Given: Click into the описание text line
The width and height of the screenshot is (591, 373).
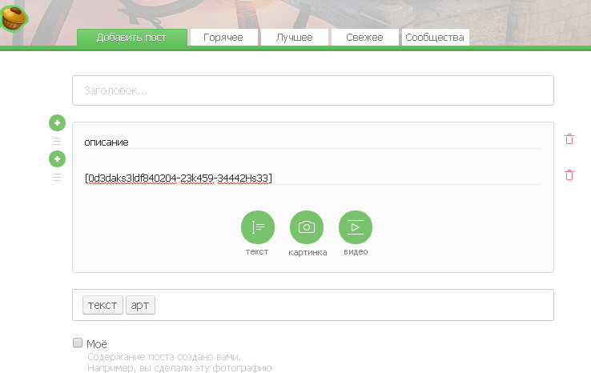Looking at the screenshot, I should [x=313, y=142].
